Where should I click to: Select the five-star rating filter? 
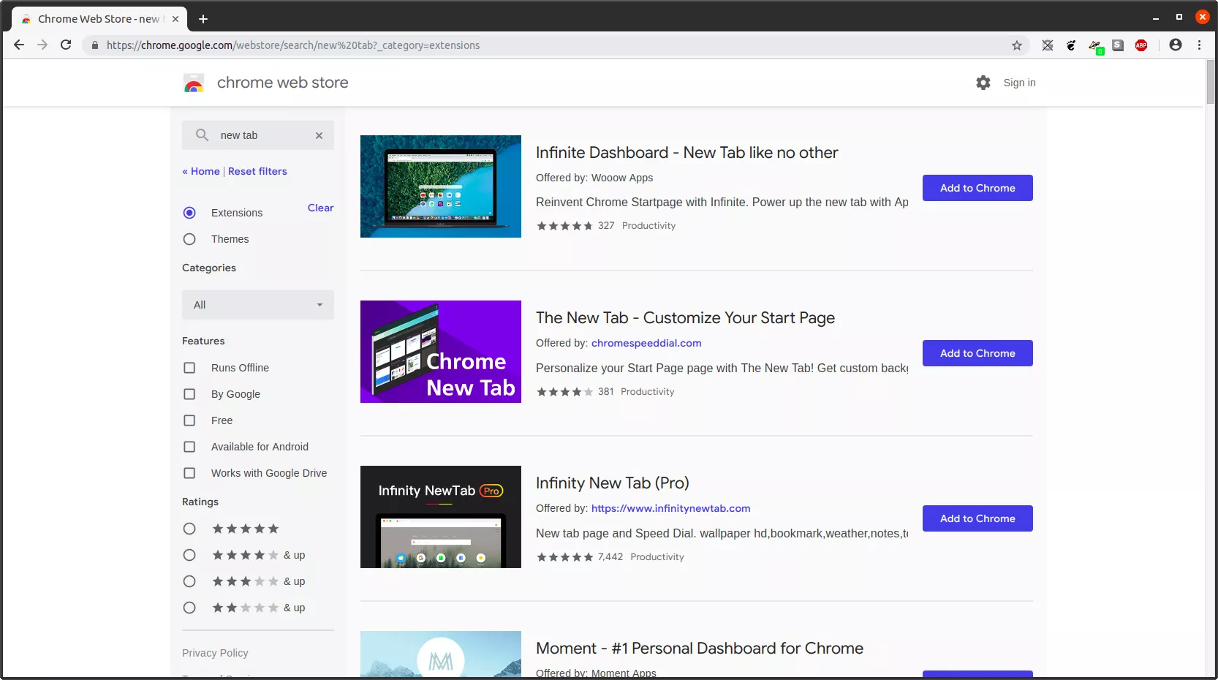(189, 529)
